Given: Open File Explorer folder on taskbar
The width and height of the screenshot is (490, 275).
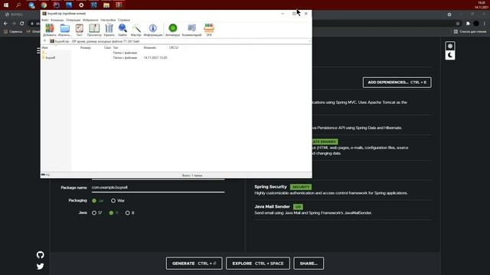Looking at the screenshot, I should click(x=106, y=5).
